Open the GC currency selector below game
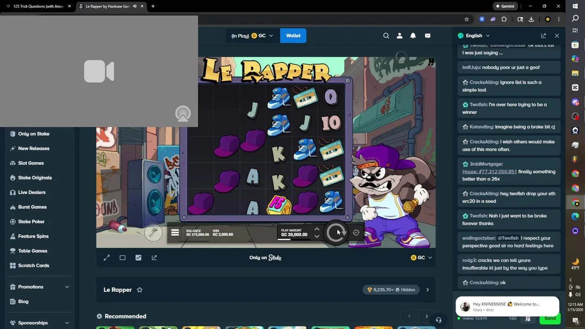The image size is (585, 329). [421, 258]
